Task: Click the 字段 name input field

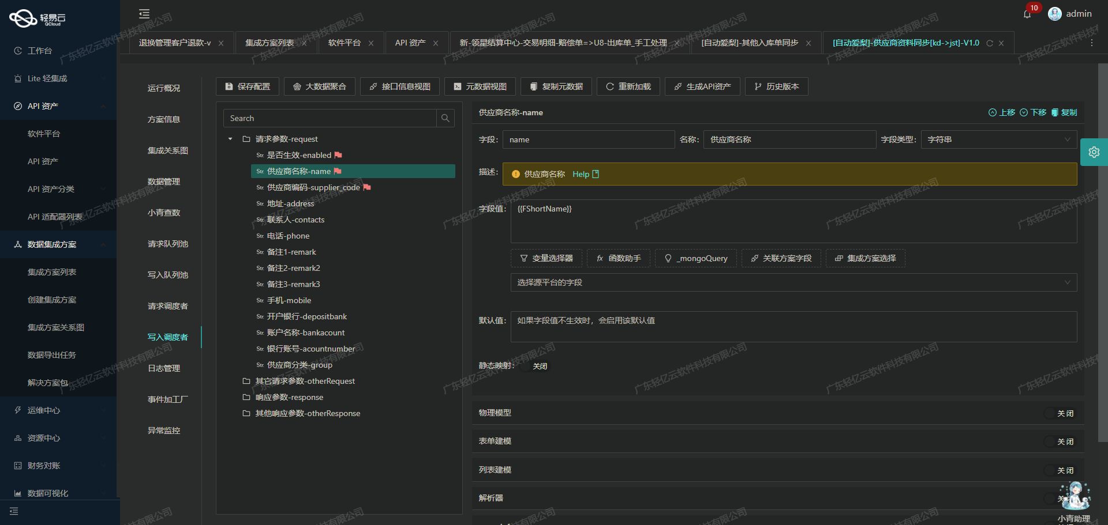Action: (588, 139)
